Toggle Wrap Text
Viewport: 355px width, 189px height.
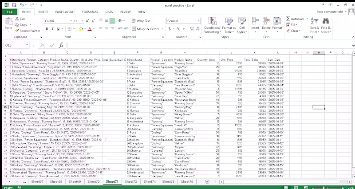click(141, 21)
